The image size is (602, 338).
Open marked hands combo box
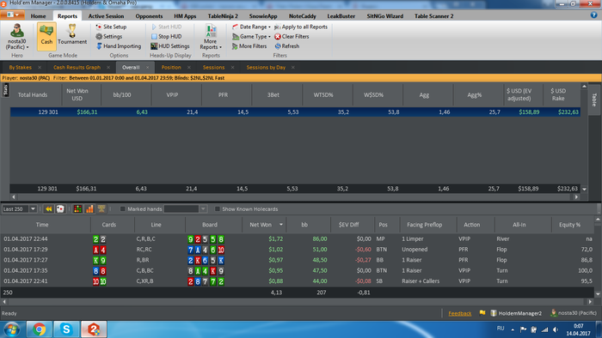pos(185,209)
